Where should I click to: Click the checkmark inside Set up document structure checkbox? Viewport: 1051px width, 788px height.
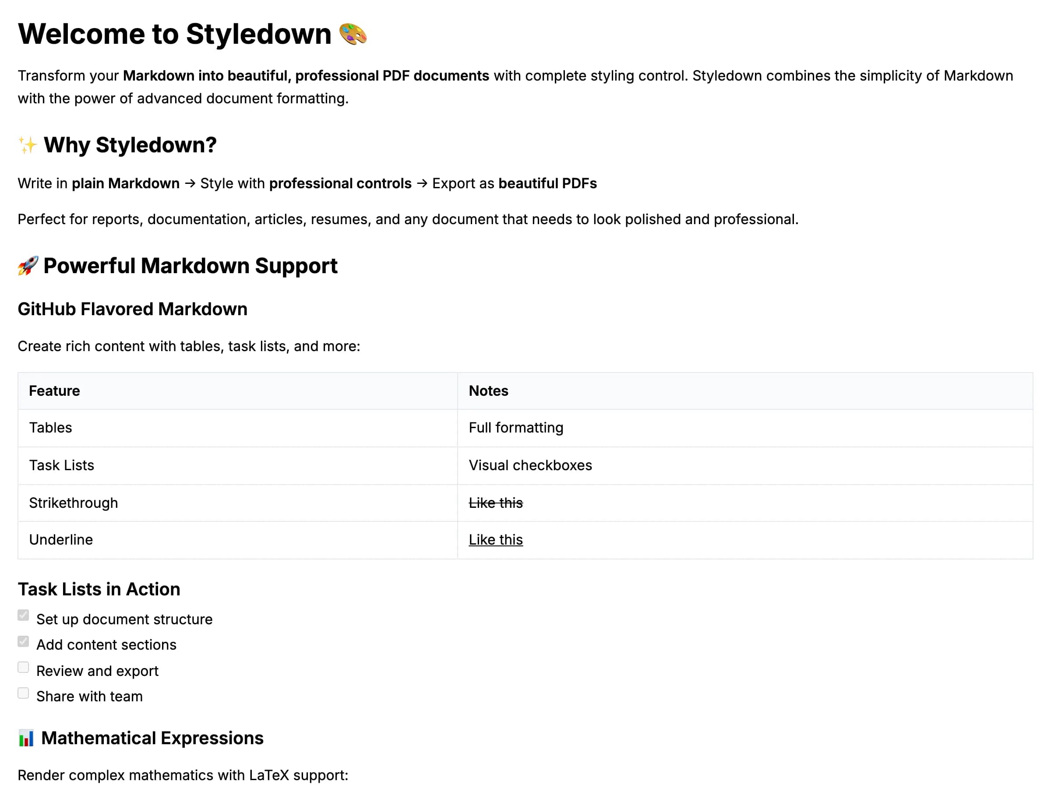click(x=23, y=615)
